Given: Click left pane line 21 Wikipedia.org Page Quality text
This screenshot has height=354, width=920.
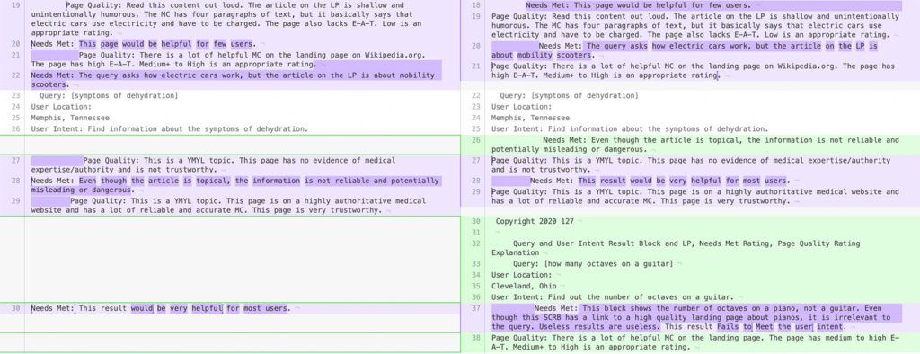Looking at the screenshot, I should (228, 60).
